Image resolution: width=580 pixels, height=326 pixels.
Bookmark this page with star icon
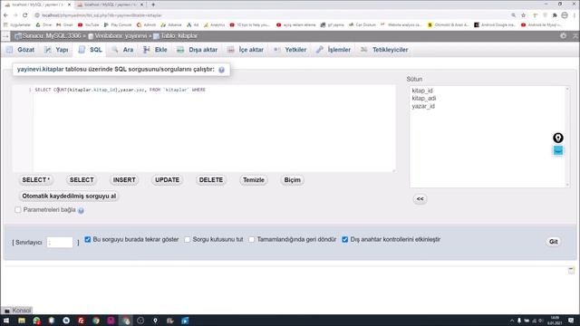(523, 15)
